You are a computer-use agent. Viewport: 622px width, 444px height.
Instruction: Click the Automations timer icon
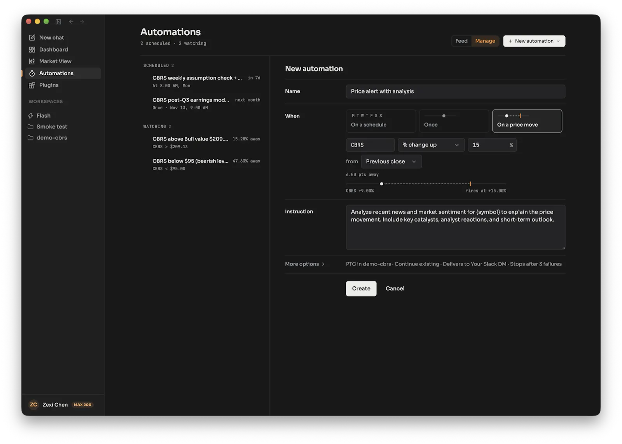(32, 73)
